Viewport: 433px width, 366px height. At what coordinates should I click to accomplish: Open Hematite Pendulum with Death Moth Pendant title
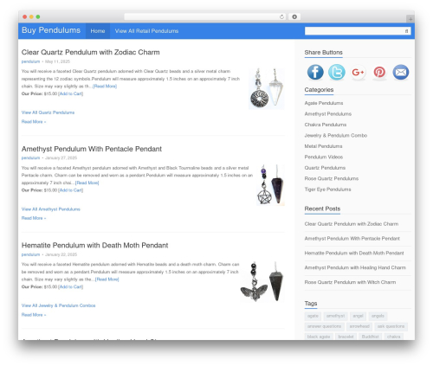[x=94, y=245]
